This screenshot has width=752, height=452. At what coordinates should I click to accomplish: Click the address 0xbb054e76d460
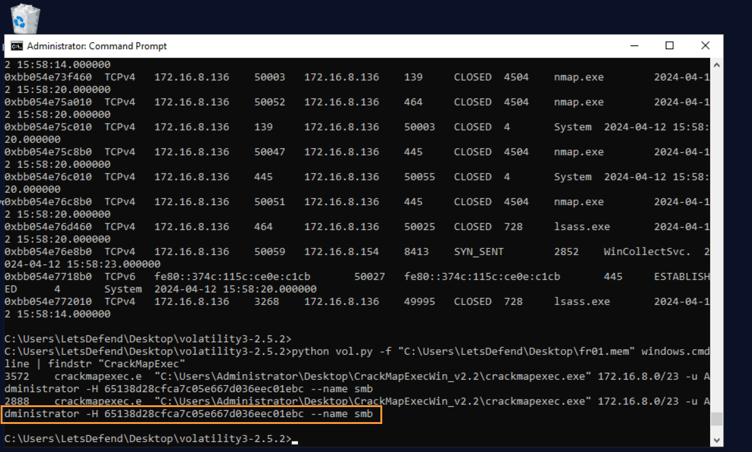pos(48,227)
